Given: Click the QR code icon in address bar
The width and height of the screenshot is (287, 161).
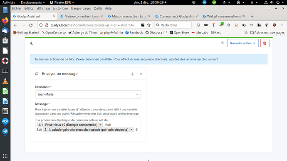Looking at the screenshot, I should coord(143,25).
